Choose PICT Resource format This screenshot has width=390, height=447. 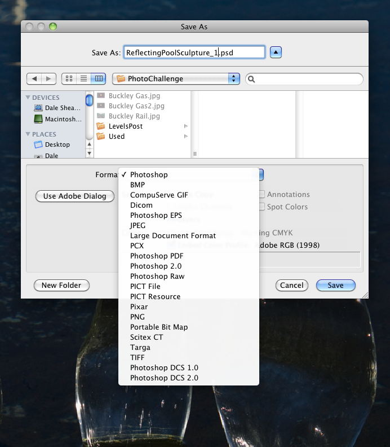(x=188, y=296)
